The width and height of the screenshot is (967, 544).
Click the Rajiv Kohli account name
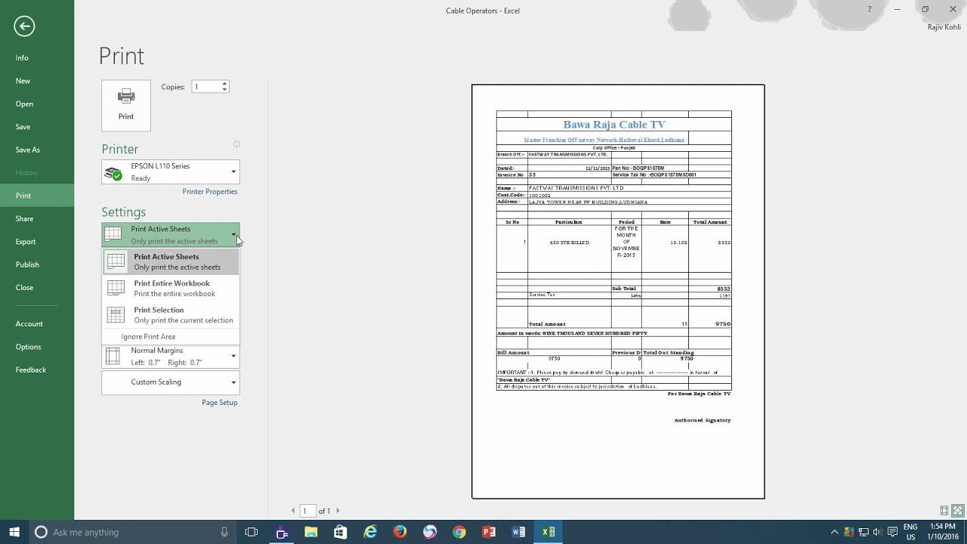[x=944, y=27]
